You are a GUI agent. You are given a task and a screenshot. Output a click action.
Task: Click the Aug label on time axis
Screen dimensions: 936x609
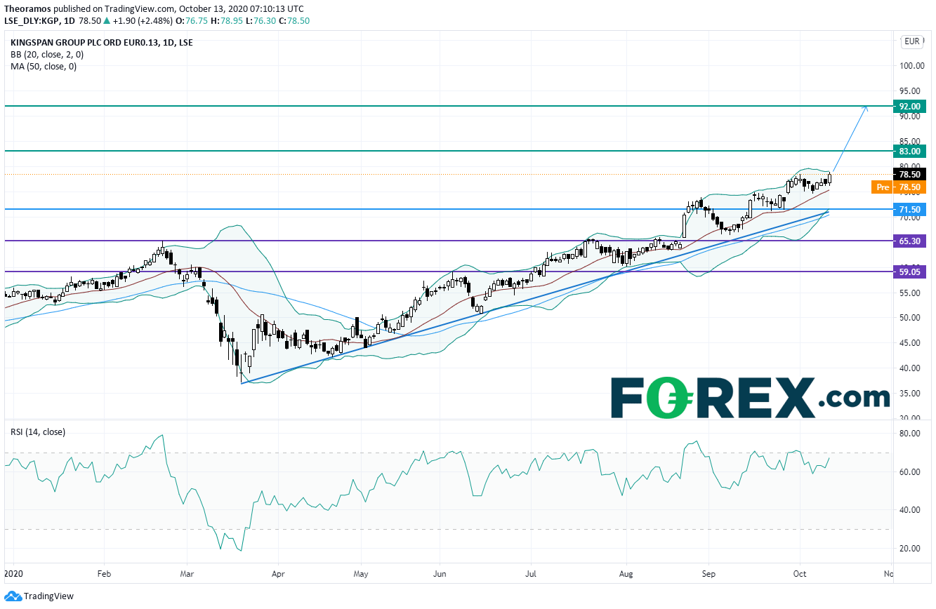click(x=626, y=574)
